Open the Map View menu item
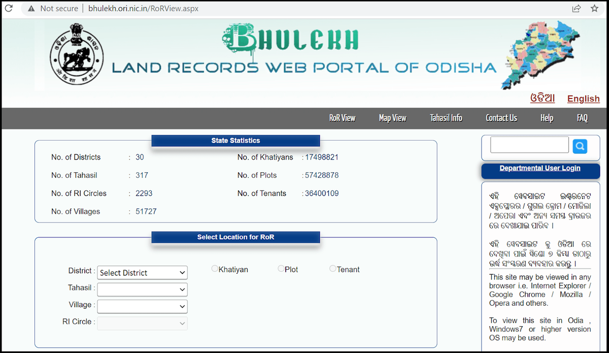The width and height of the screenshot is (609, 353). [x=392, y=118]
